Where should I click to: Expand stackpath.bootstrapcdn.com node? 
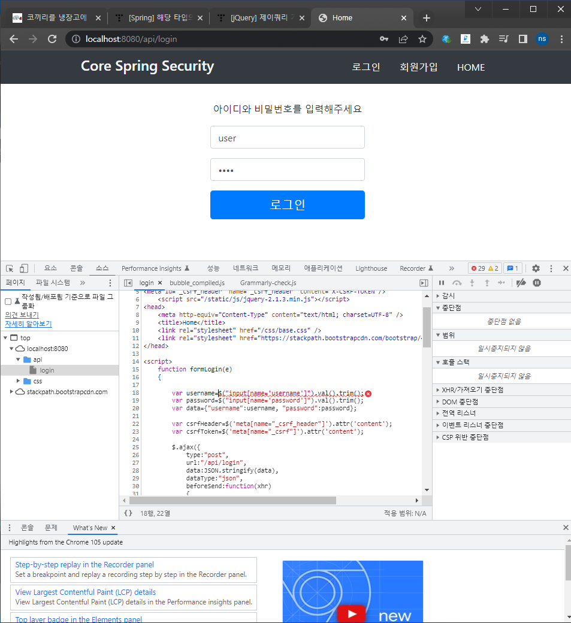(11, 391)
